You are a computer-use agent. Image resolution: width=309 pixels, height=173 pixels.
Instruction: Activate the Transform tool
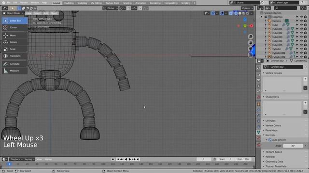[x=15, y=56]
